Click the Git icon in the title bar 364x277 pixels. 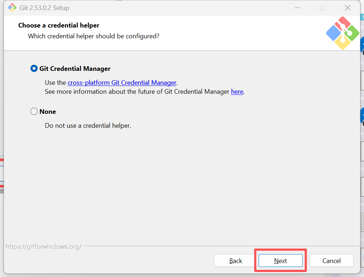(12, 8)
